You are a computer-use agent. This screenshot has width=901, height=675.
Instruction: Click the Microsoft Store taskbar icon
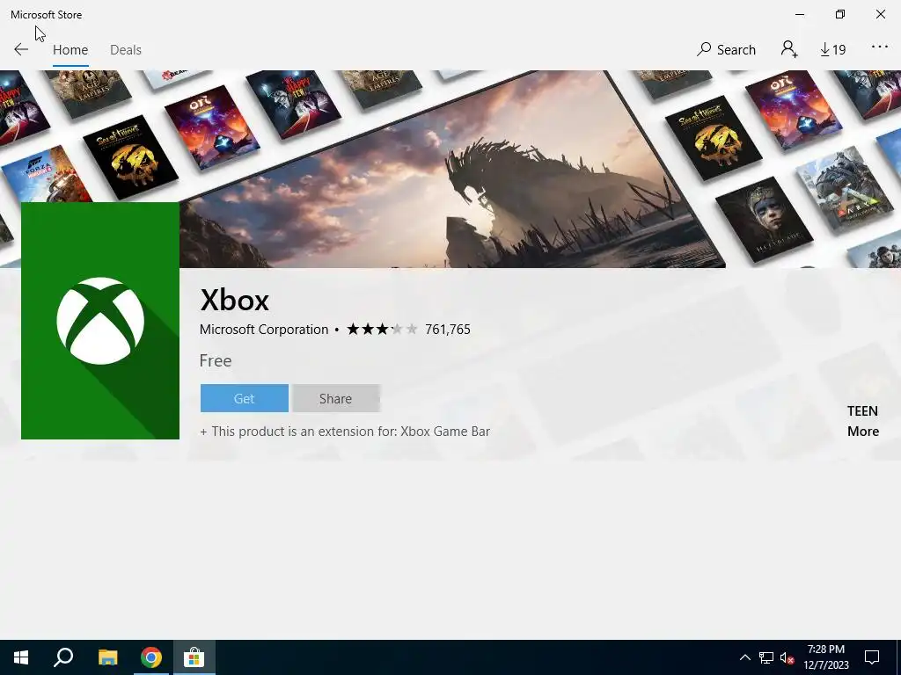point(194,657)
